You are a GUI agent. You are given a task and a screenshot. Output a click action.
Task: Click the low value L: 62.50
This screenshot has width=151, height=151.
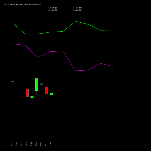(x=77, y=10)
